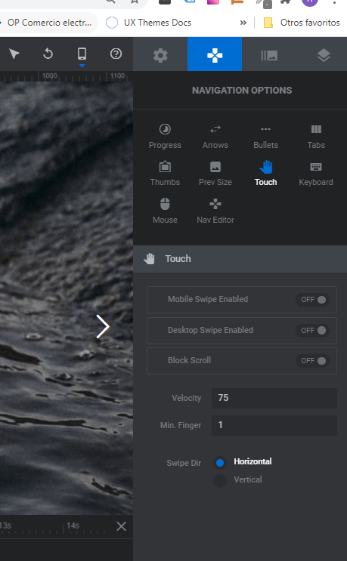Switch to the general settings gear tab
Viewport: 347px width, 561px height.
click(x=160, y=54)
